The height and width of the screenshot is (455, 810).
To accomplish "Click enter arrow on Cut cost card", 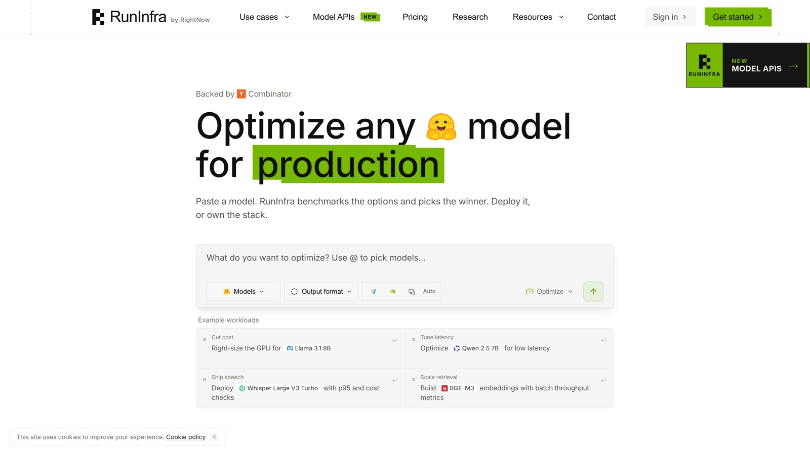I will 395,340.
